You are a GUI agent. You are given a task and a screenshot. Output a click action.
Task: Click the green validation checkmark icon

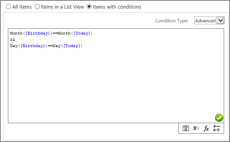(219, 118)
